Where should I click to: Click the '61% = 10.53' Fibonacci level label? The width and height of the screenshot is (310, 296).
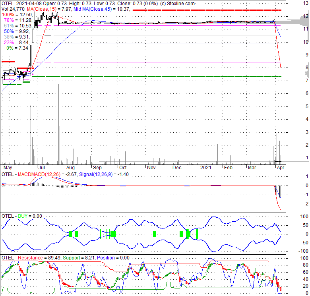[18, 26]
